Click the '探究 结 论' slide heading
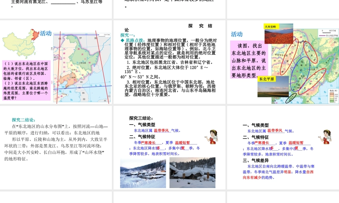This screenshot has width=339, height=203. [x=168, y=28]
